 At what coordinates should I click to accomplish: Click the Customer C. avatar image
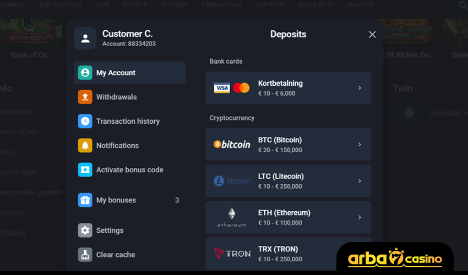click(85, 38)
